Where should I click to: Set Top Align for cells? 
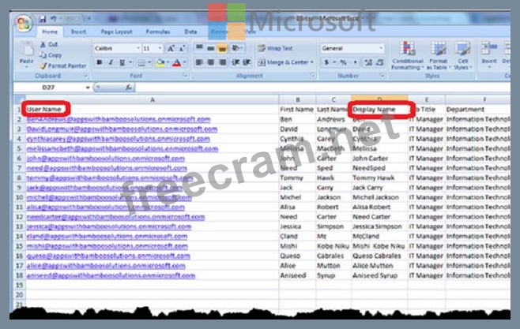pyautogui.click(x=199, y=48)
